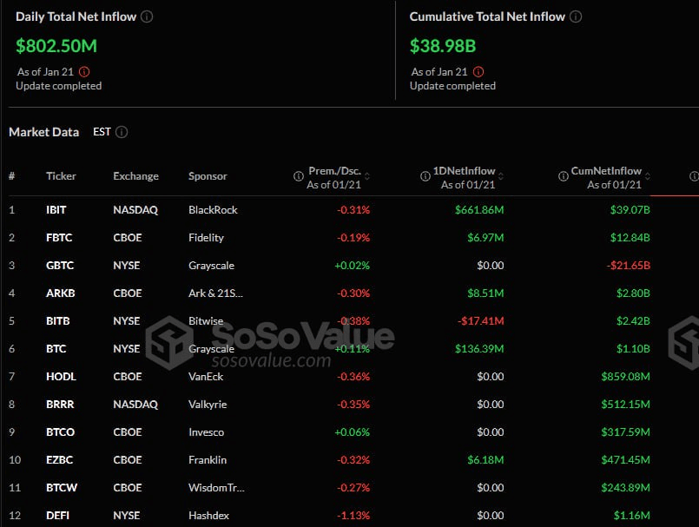
Task: Click info icon before 1DNetInflow header
Action: click(x=425, y=176)
